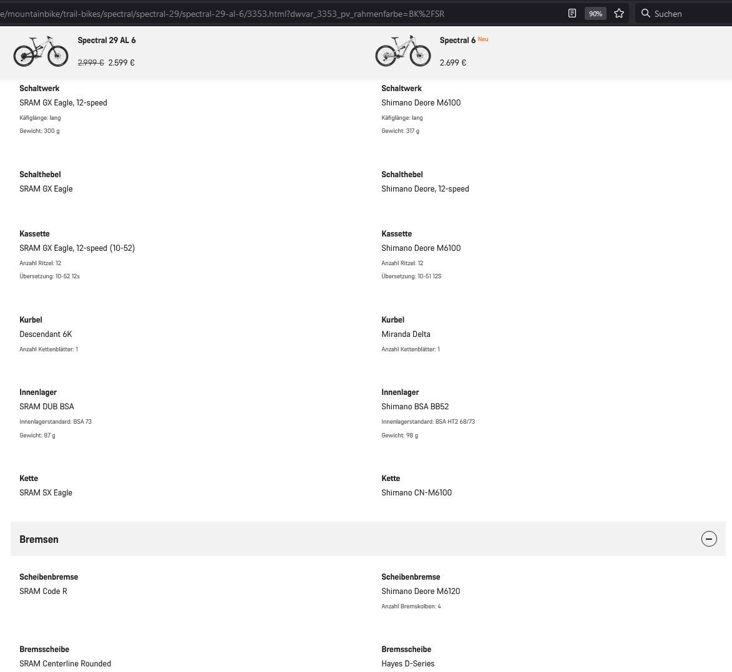Bookmark this page with the star icon
Screen dimensions: 732x672
[618, 13]
